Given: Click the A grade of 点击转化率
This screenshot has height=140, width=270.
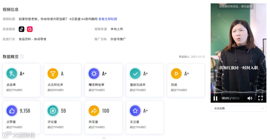Looking at the screenshot, I should (62, 74).
